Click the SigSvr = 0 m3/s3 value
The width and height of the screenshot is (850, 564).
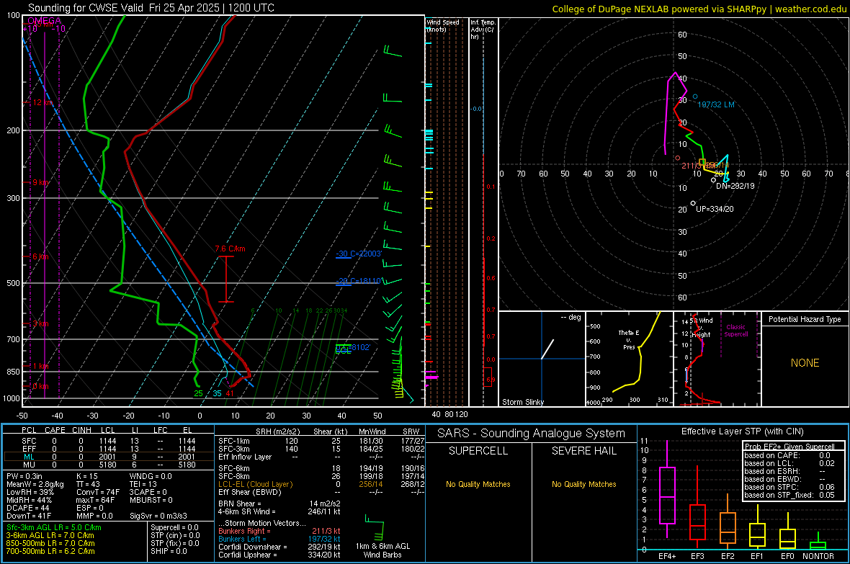click(x=158, y=516)
